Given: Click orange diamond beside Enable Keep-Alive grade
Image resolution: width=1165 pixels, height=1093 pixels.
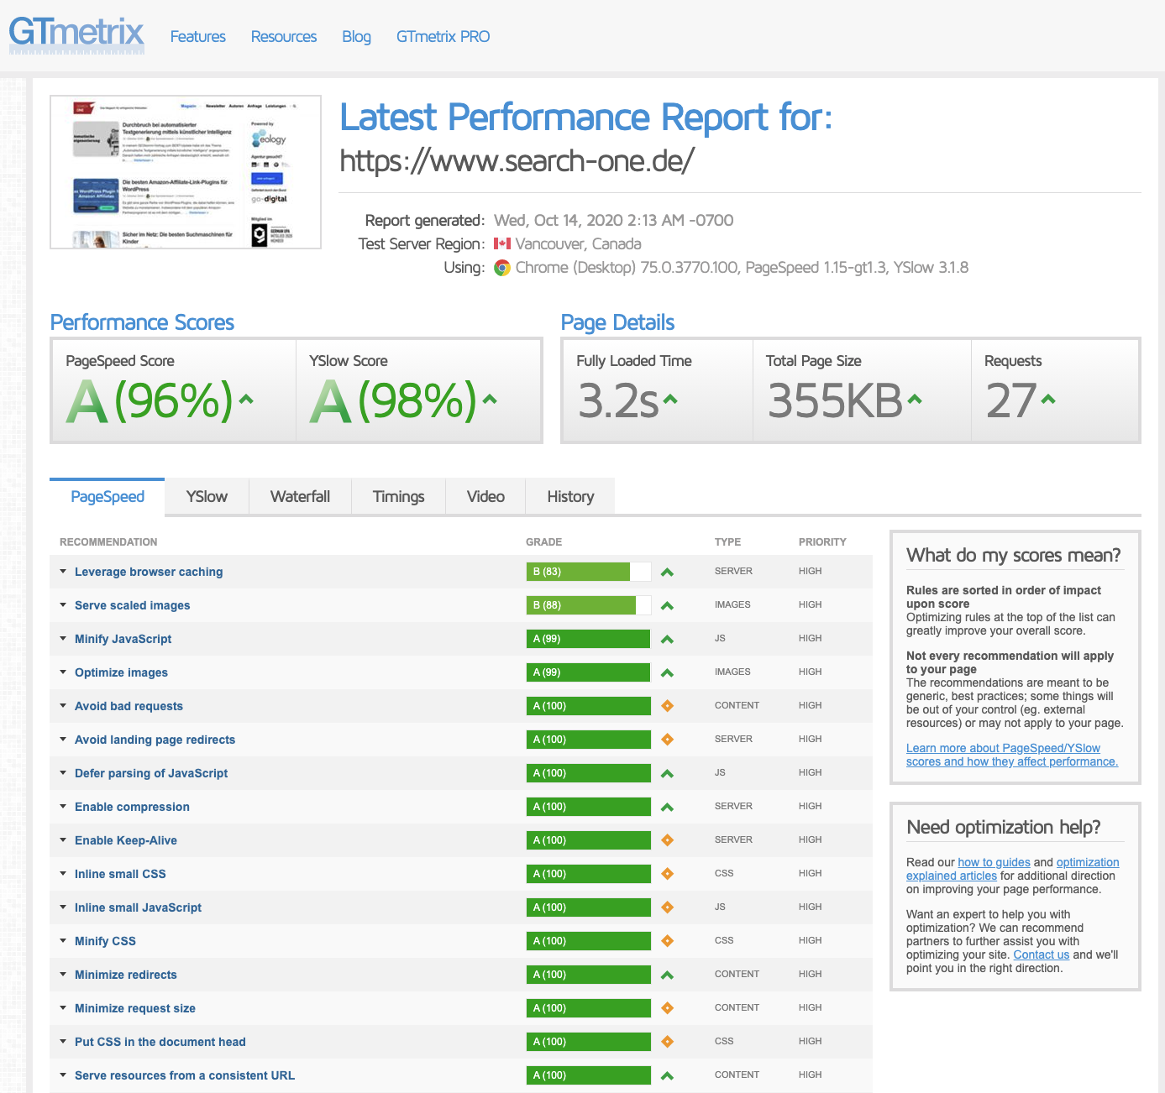Looking at the screenshot, I should point(667,840).
